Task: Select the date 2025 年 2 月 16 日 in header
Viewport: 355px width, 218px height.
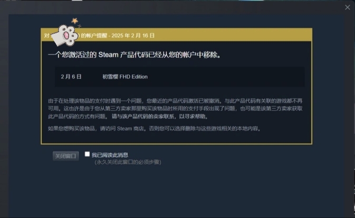Action: [133, 35]
